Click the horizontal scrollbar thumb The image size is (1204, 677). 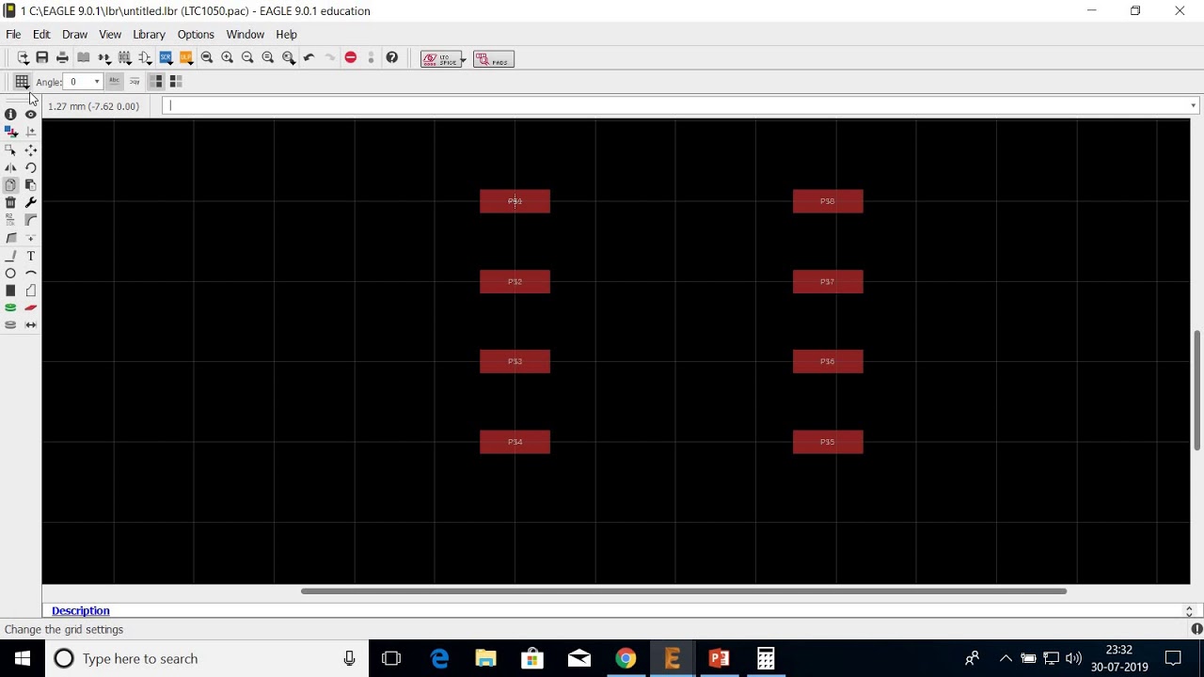(x=684, y=591)
